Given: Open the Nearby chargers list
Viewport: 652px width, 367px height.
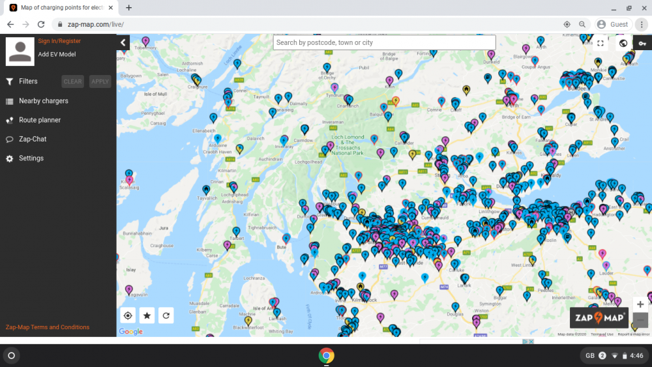Looking at the screenshot, I should [x=44, y=100].
